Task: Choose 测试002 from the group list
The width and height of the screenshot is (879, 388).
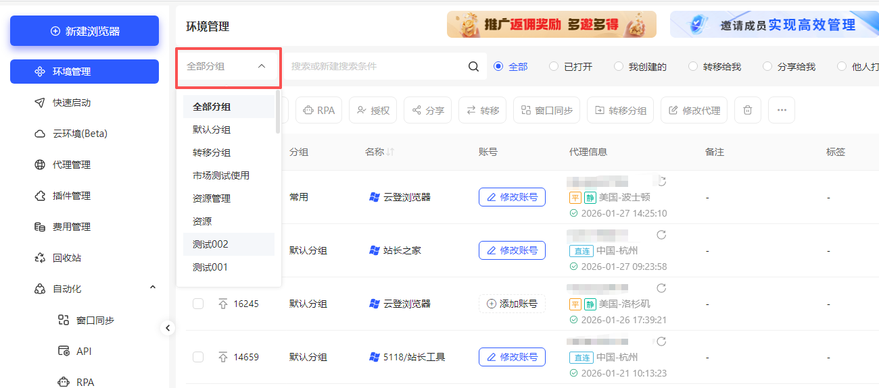Action: [229, 244]
